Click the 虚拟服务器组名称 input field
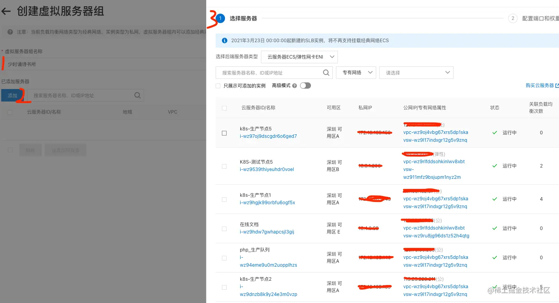Viewport: 559px width, 303px height. (103, 64)
